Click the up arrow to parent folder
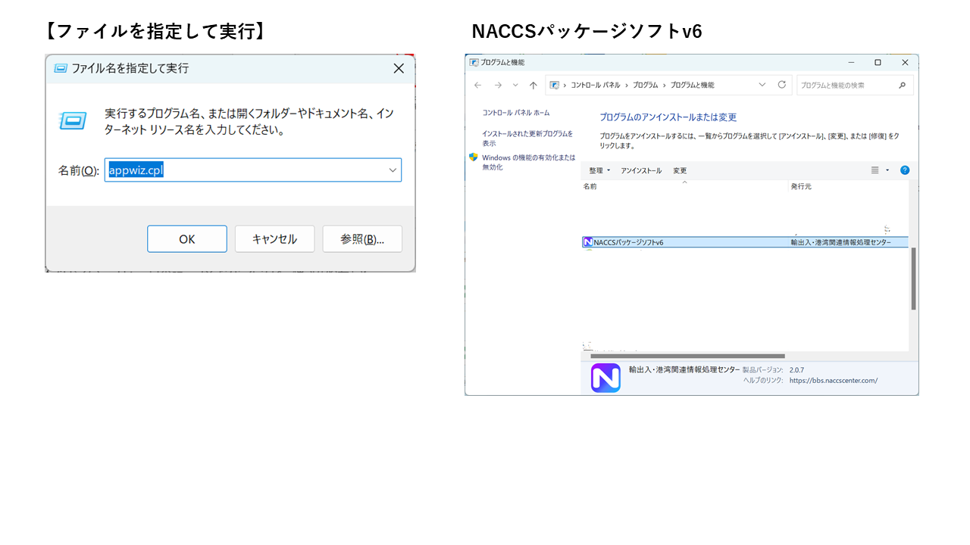970x545 pixels. pyautogui.click(x=533, y=86)
